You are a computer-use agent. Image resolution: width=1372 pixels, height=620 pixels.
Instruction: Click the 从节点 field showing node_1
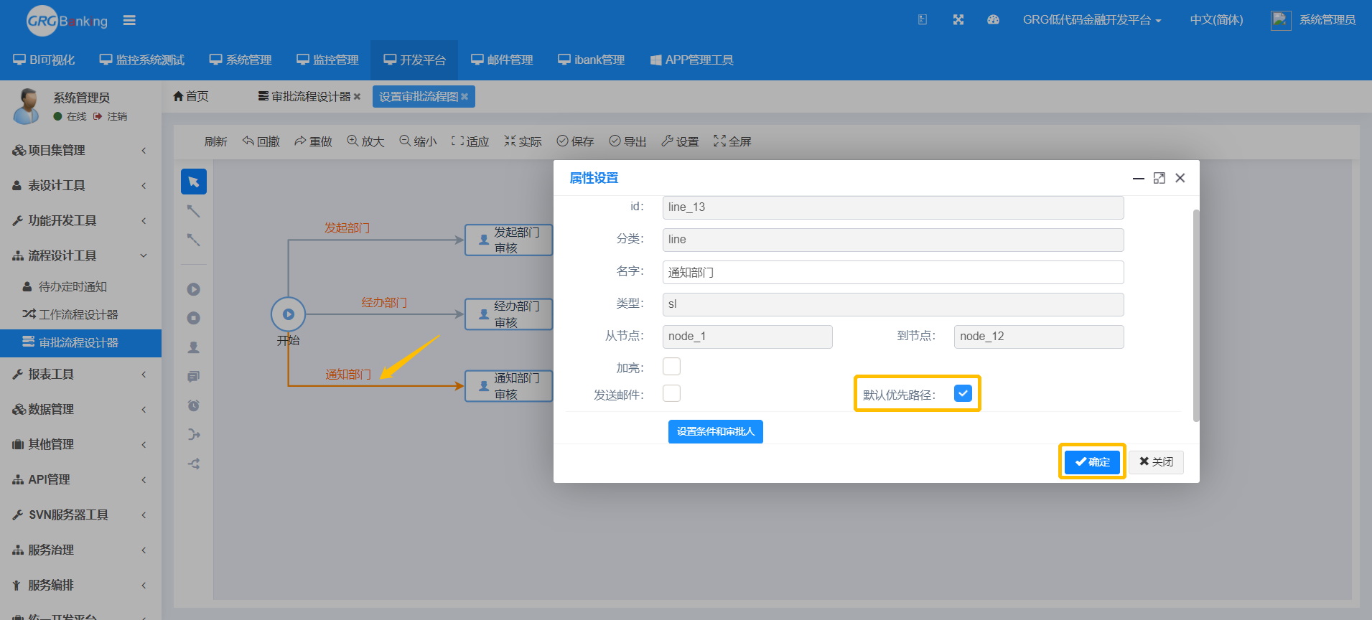pyautogui.click(x=747, y=337)
